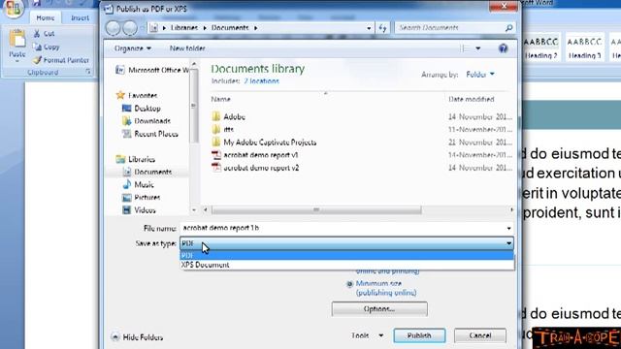Select Recent Places in Favorites
The width and height of the screenshot is (621, 349).
tap(150, 134)
